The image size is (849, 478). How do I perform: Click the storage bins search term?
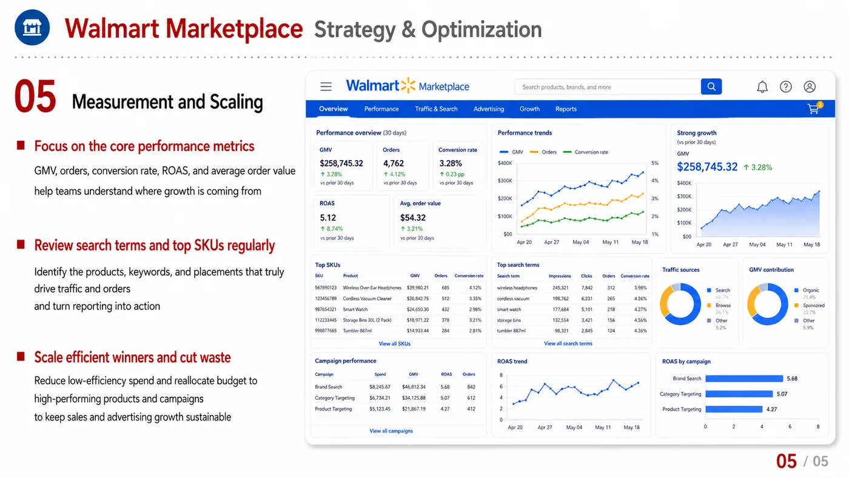point(509,320)
